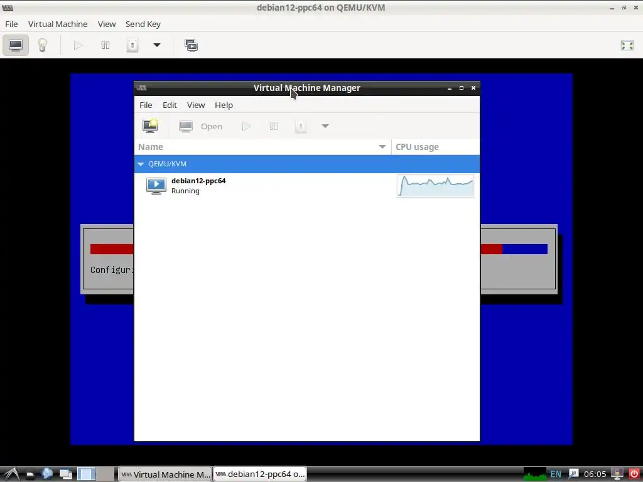The height and width of the screenshot is (482, 643).
Task: Click the installer progress bar in VM console
Action: point(318,249)
